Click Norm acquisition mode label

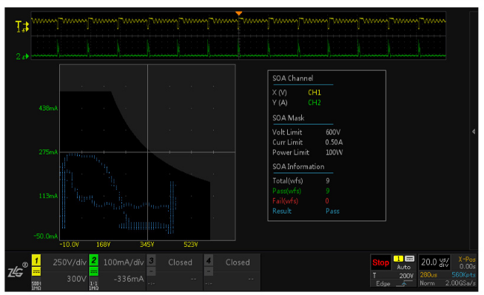(x=427, y=283)
